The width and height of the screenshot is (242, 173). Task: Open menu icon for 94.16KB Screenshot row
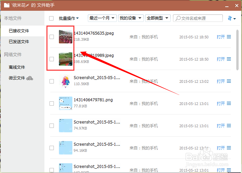(229, 148)
